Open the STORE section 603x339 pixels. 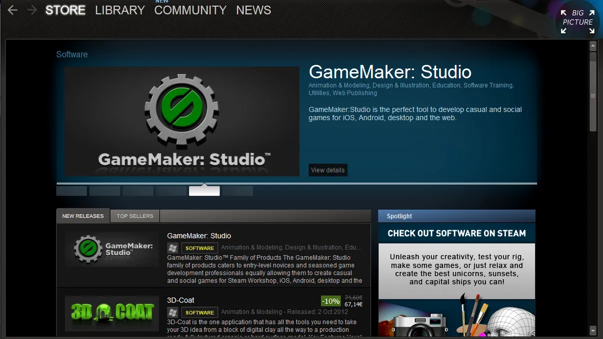(65, 10)
